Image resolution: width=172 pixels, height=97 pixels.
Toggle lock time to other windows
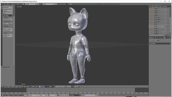(27, 95)
